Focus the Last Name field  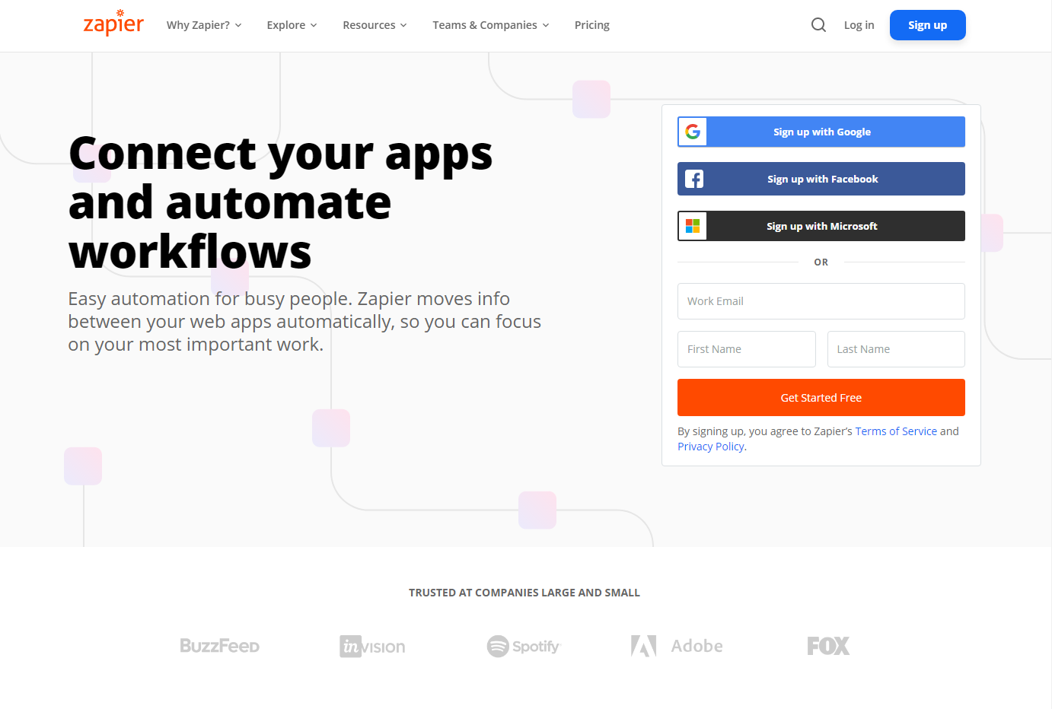click(x=896, y=349)
